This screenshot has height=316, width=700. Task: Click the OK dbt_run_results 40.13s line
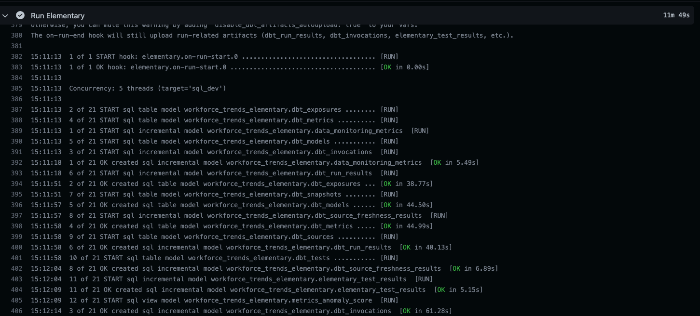click(x=242, y=247)
